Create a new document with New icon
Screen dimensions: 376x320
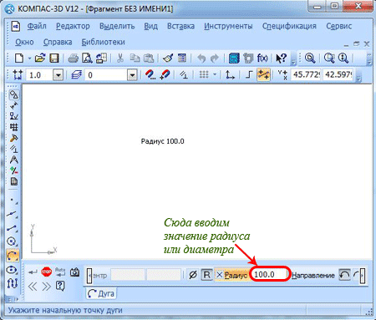click(19, 58)
